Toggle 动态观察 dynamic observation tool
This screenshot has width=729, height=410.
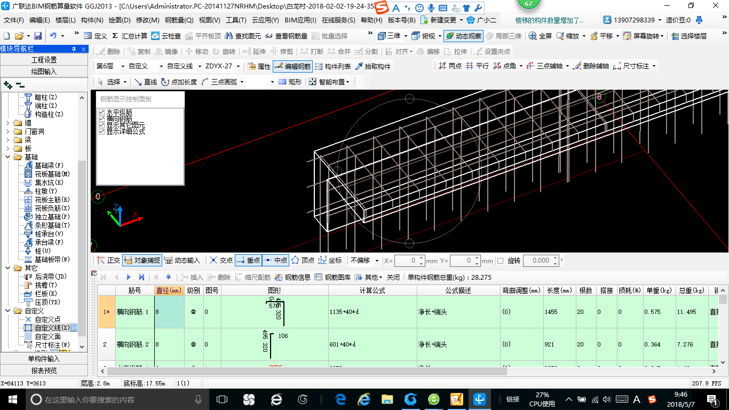(x=463, y=36)
